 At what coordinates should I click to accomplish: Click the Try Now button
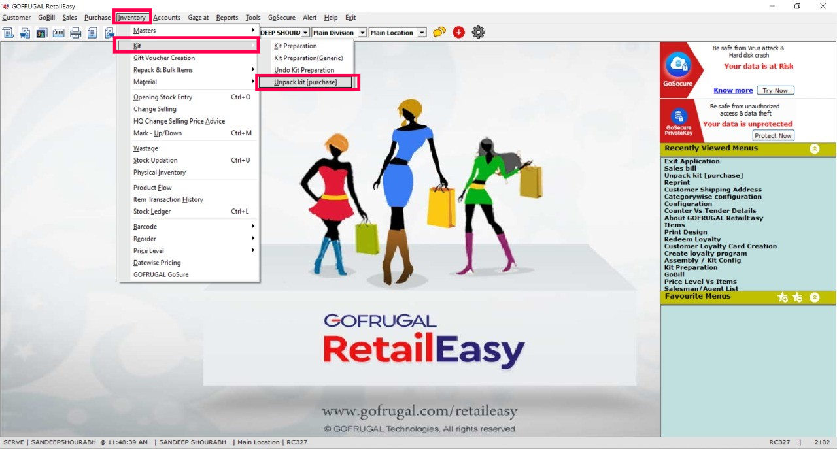[776, 90]
